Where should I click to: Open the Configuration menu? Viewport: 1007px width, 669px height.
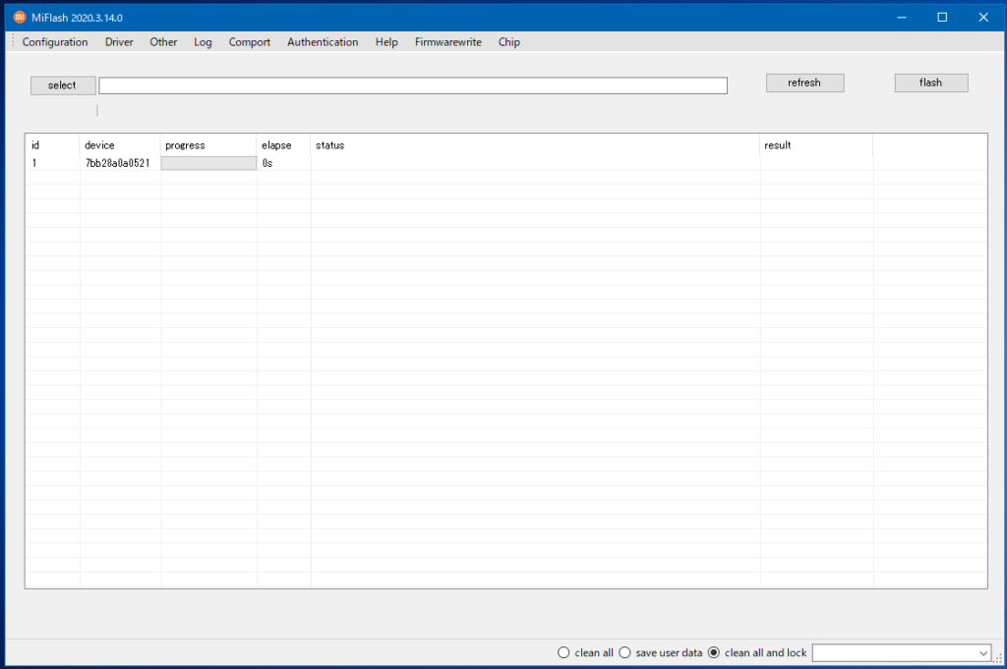click(x=54, y=41)
